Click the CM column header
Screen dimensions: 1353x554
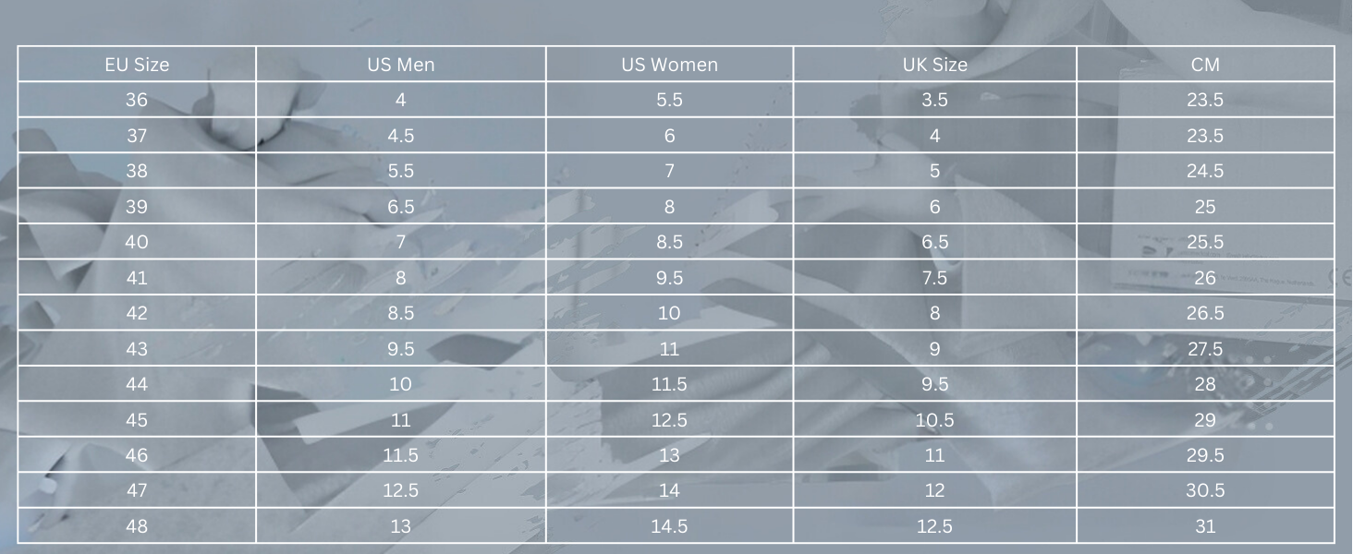point(1205,65)
